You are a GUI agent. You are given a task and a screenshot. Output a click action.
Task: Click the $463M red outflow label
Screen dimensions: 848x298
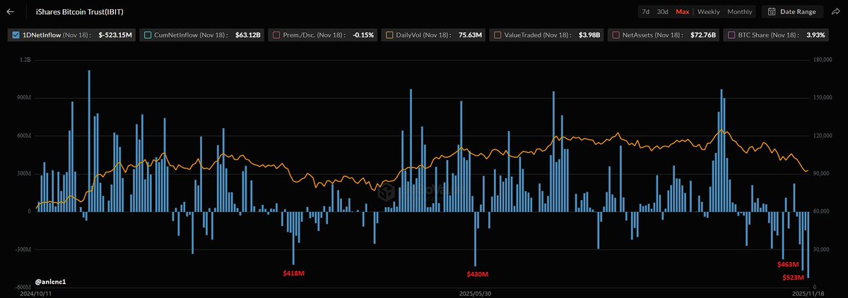pos(788,264)
